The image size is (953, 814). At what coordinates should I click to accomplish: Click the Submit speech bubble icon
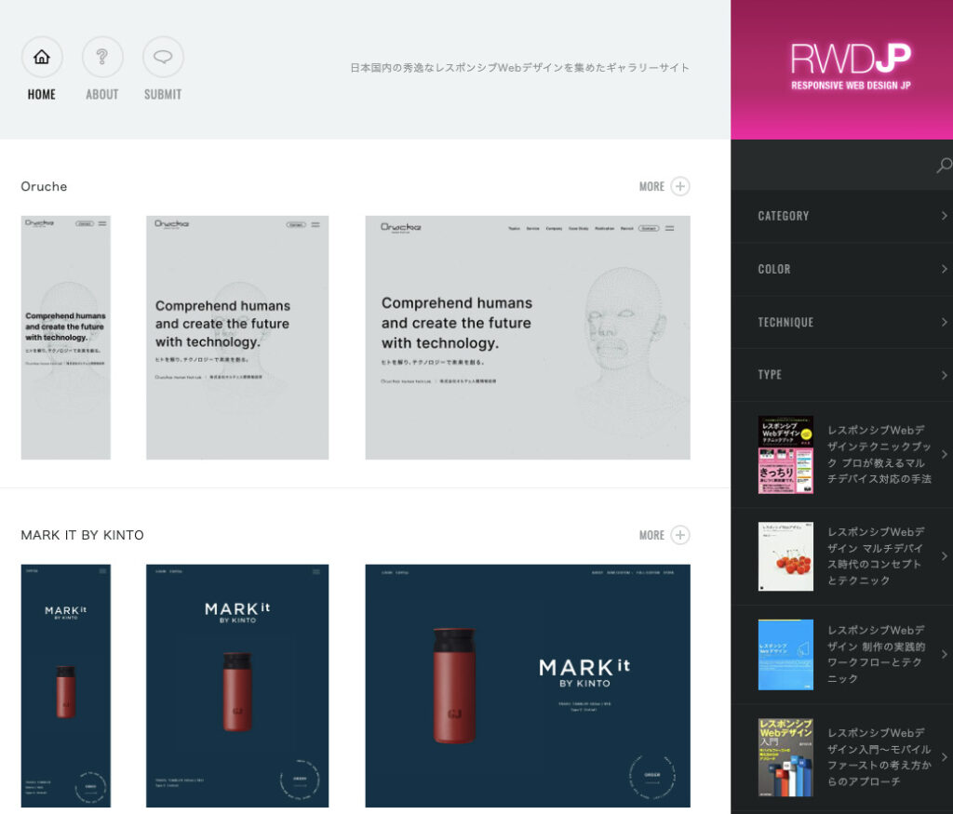163,57
